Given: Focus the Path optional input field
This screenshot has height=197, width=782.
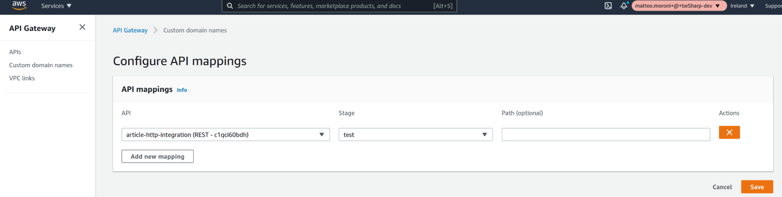Looking at the screenshot, I should coord(605,134).
